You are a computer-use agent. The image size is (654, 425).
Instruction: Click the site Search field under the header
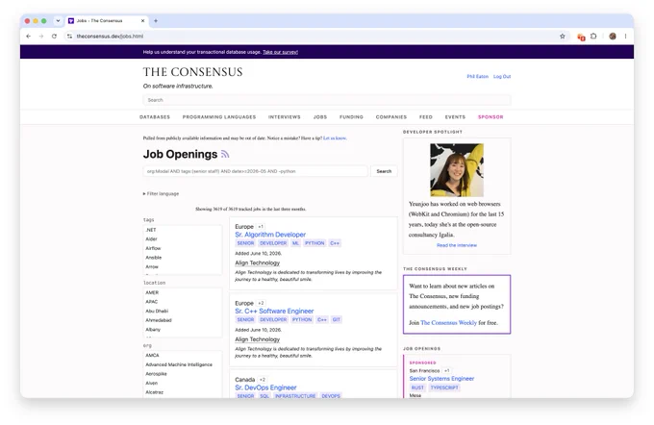[327, 100]
